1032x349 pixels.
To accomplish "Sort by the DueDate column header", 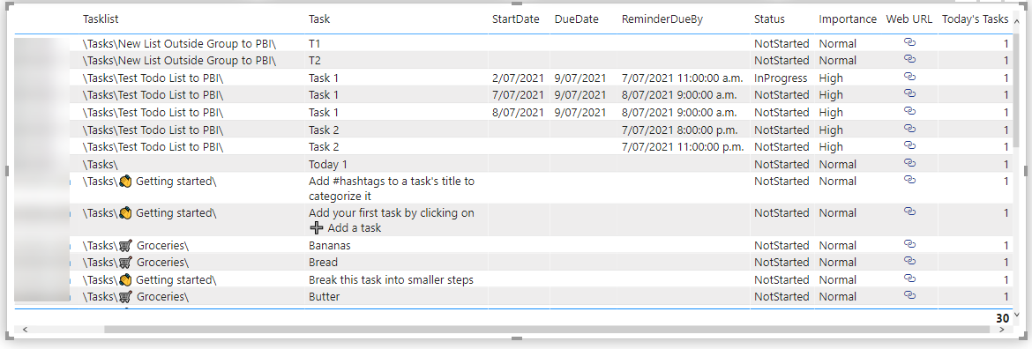I will coord(577,19).
